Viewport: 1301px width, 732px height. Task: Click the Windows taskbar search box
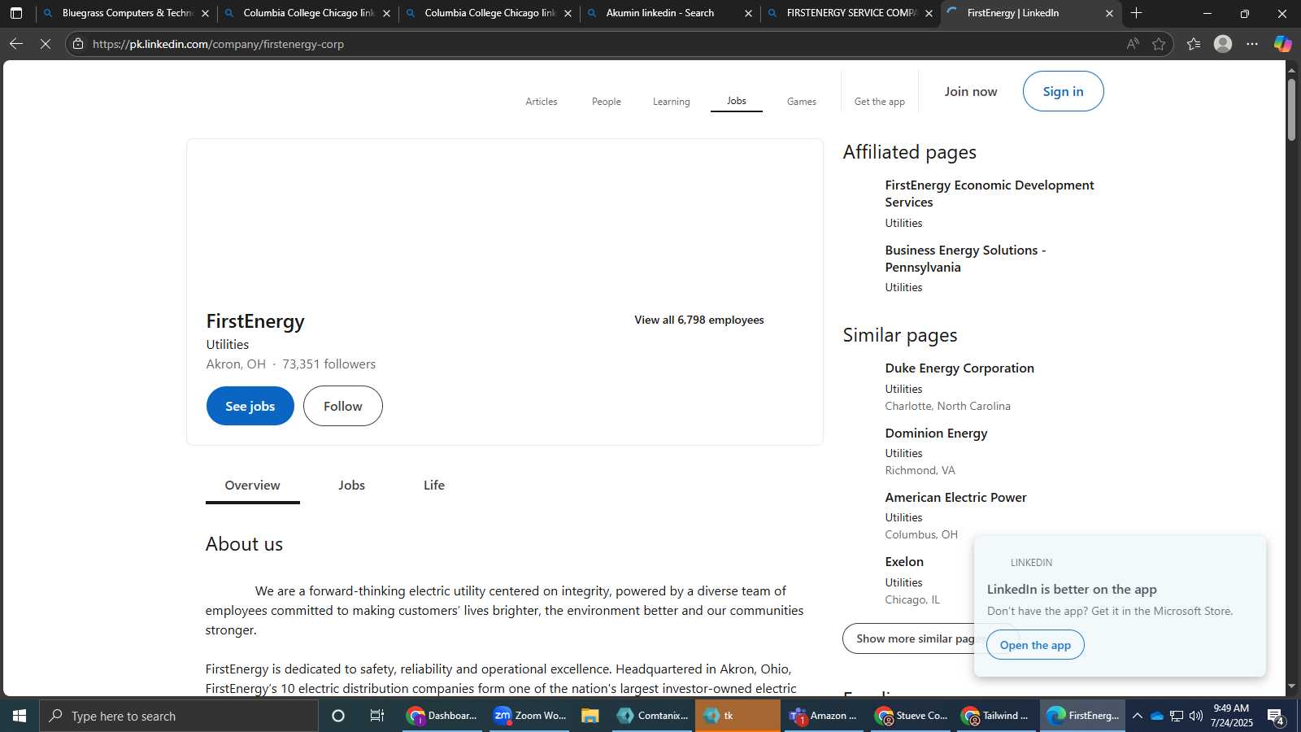[179, 716]
